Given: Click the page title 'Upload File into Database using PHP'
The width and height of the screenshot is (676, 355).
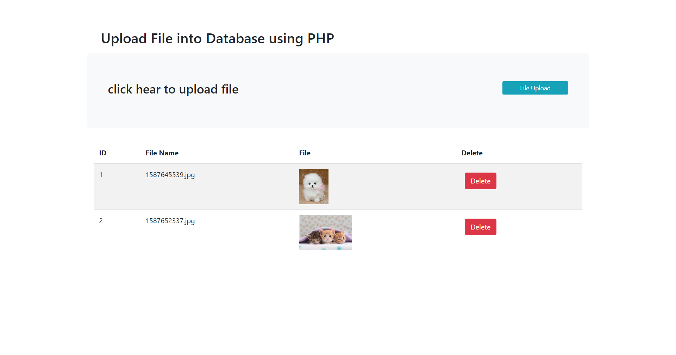Looking at the screenshot, I should click(x=217, y=38).
